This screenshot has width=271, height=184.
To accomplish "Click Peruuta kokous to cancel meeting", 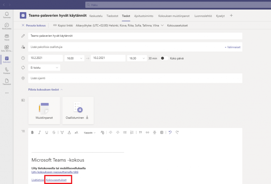I will click(34, 25).
